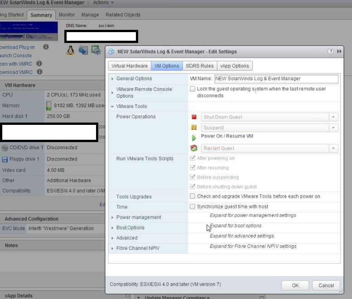Click the memory usage bar indicator

[48, 105]
